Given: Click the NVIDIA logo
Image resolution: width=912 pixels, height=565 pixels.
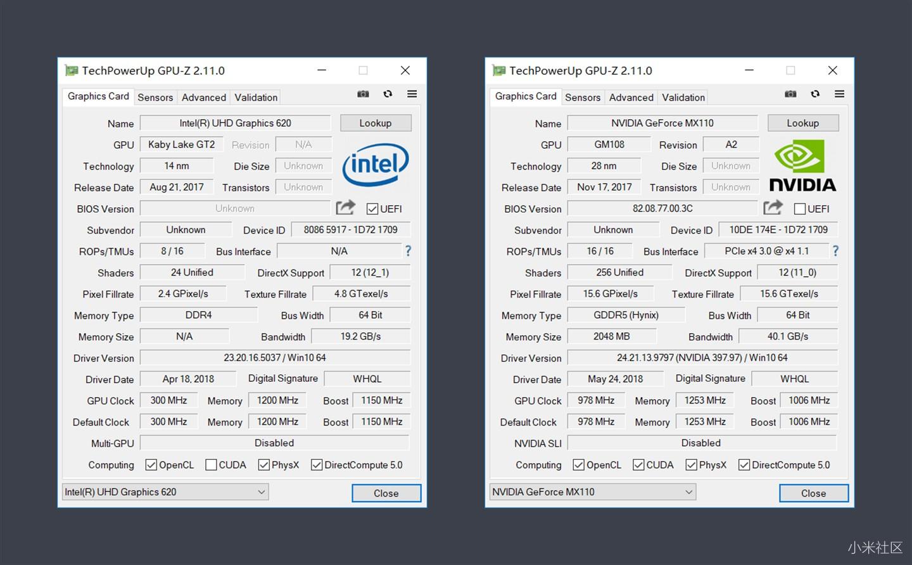Looking at the screenshot, I should 802,166.
